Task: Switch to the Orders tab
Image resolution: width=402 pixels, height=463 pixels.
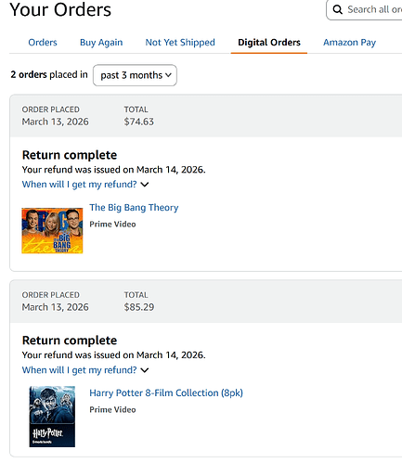Action: (43, 43)
